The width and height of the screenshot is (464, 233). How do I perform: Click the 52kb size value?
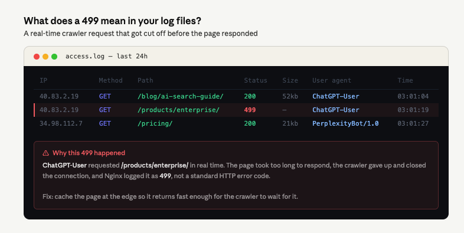[290, 96]
